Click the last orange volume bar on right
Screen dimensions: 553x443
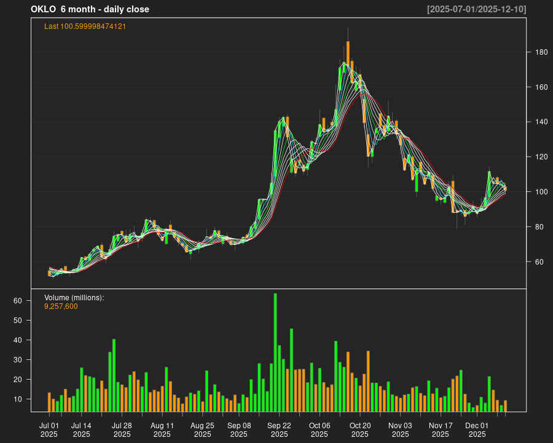506,405
